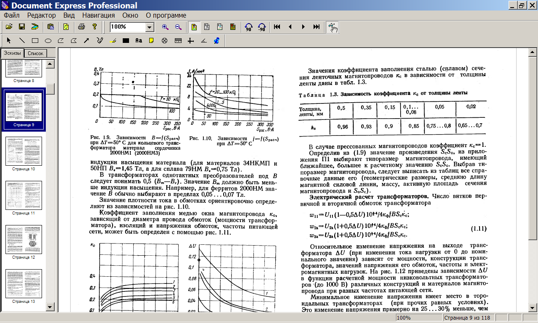Select the crosshair alignment tool
Viewport: 538px width, 323px height.
coord(191,41)
